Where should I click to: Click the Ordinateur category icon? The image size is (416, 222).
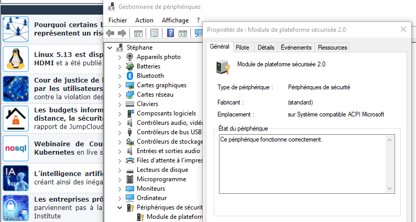130,198
